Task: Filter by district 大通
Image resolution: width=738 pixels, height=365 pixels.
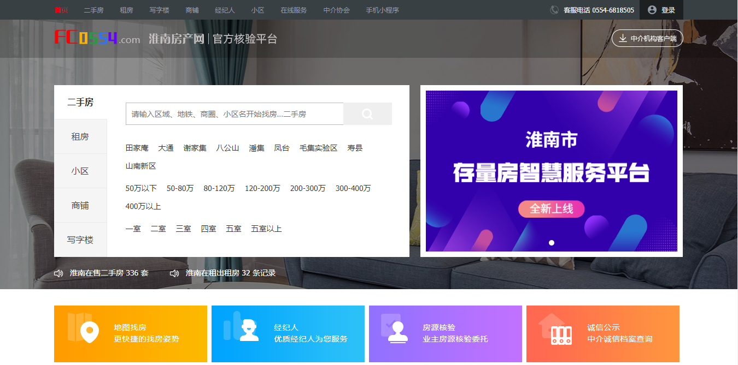Action: 166,148
